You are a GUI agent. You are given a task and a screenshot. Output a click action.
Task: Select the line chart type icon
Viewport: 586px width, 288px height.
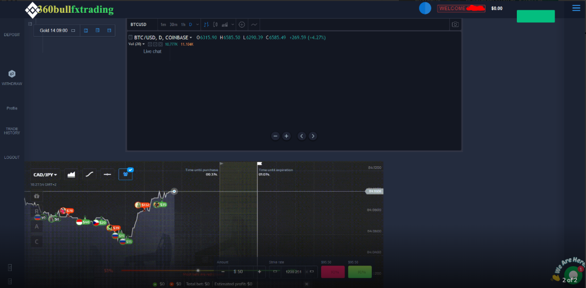click(x=89, y=174)
